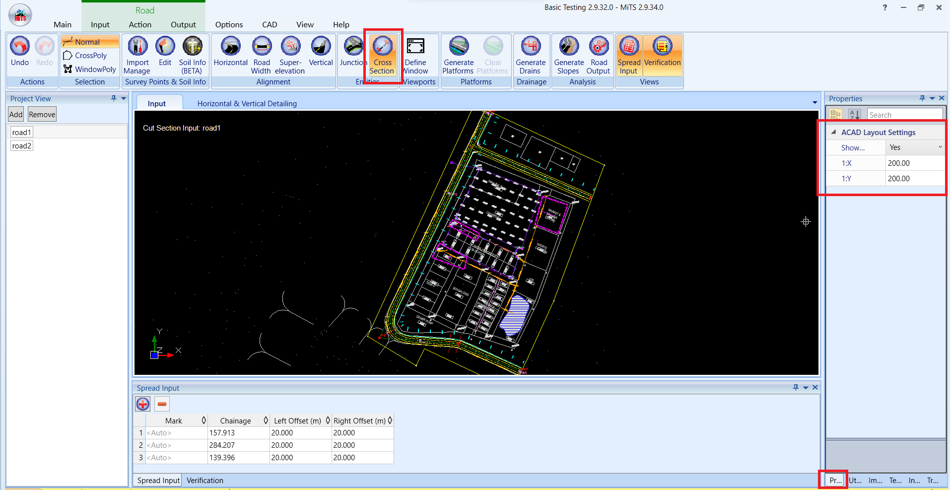The image size is (950, 490).
Task: Switch to Spread Input bottom tab
Action: (158, 480)
